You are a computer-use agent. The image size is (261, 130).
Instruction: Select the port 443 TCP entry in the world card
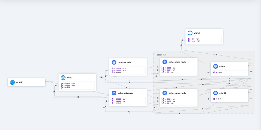[195, 41]
